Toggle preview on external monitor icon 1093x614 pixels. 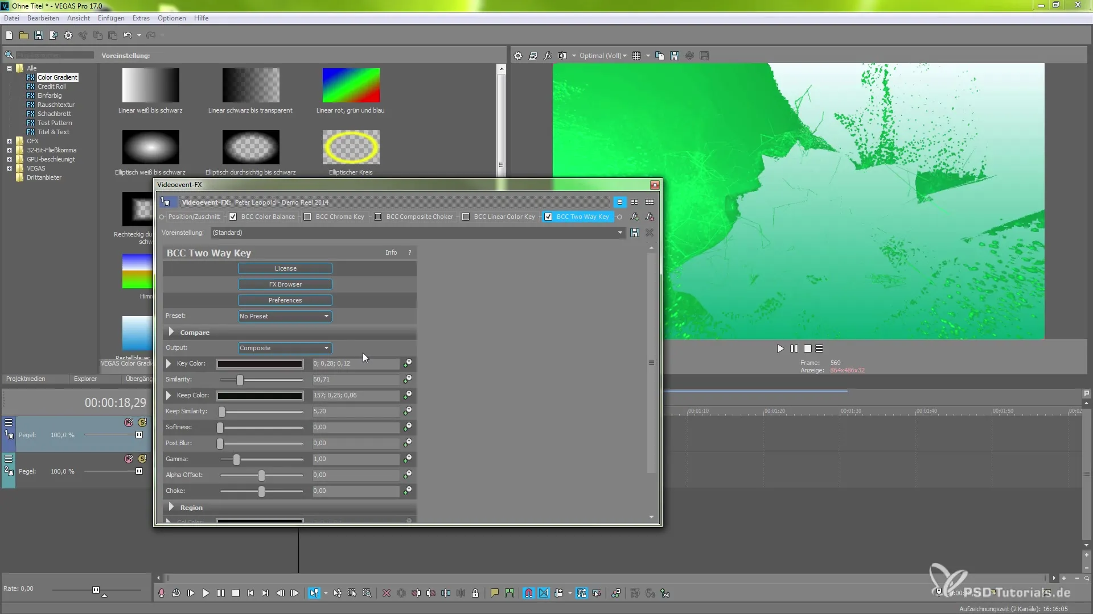coord(533,56)
